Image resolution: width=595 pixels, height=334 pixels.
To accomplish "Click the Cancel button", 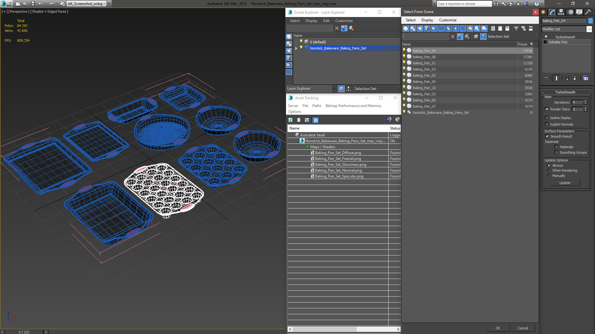I will pyautogui.click(x=523, y=328).
